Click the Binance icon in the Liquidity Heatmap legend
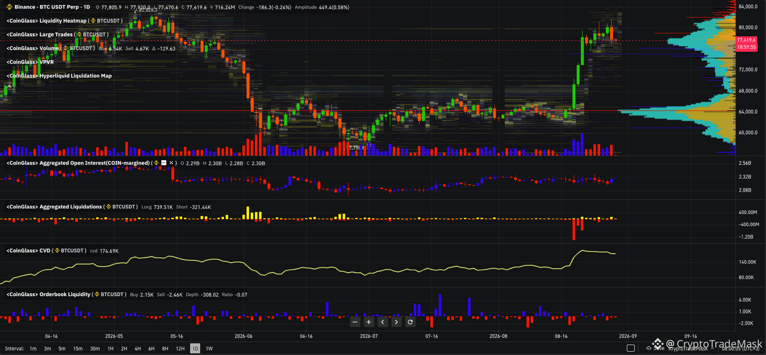This screenshot has height=355, width=766. tap(93, 21)
